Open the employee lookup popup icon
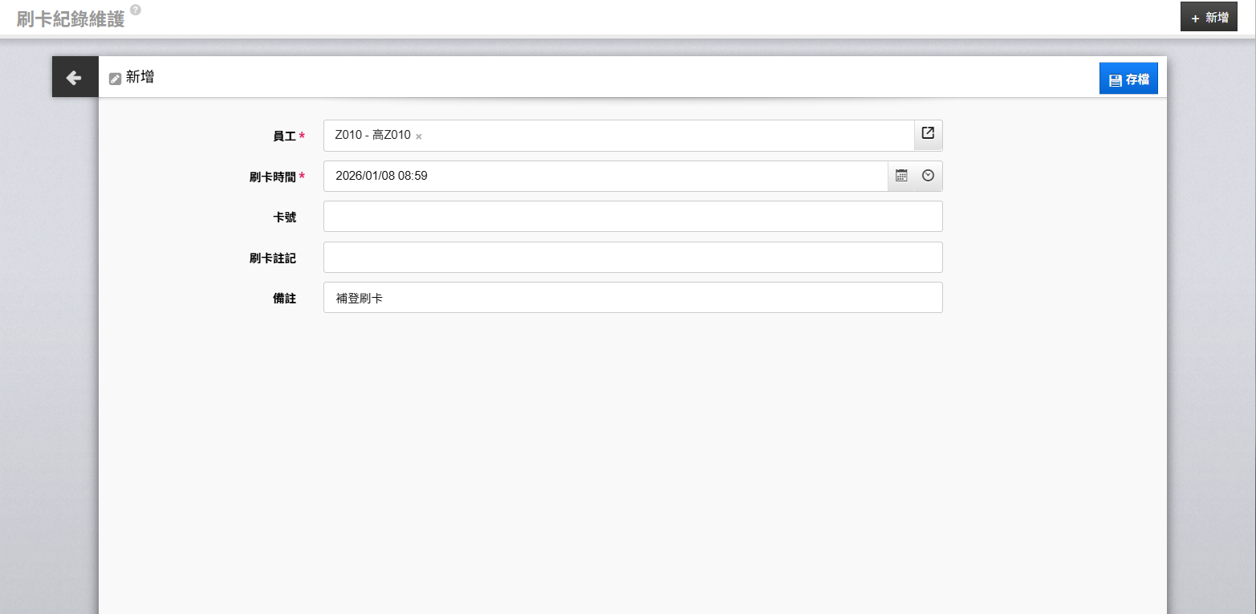Image resolution: width=1256 pixels, height=614 pixels. (x=928, y=135)
